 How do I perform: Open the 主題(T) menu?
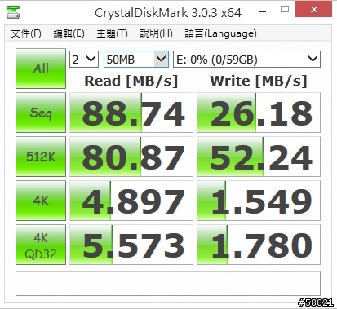click(112, 33)
